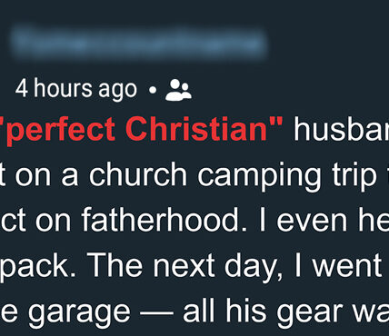
Task: Select the red "perfect Christian" highlighted text
Action: [x=141, y=129]
